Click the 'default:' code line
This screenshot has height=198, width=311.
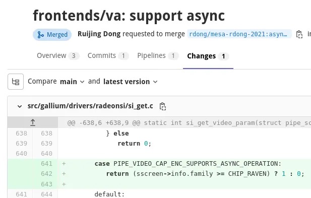coord(109,194)
